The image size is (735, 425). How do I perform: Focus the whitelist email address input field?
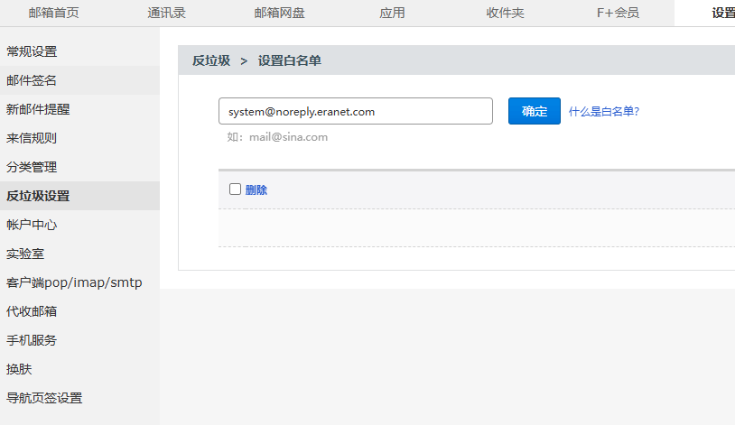[355, 111]
